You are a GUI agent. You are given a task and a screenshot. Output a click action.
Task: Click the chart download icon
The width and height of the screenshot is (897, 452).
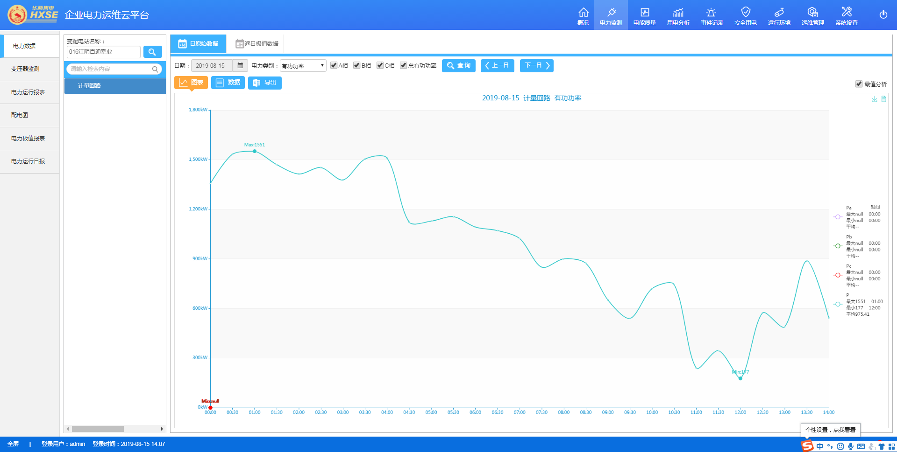(874, 99)
